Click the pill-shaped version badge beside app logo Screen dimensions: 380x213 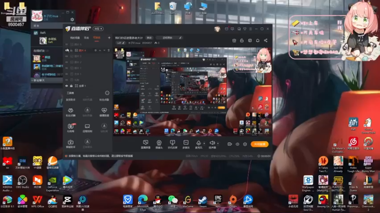click(98, 29)
